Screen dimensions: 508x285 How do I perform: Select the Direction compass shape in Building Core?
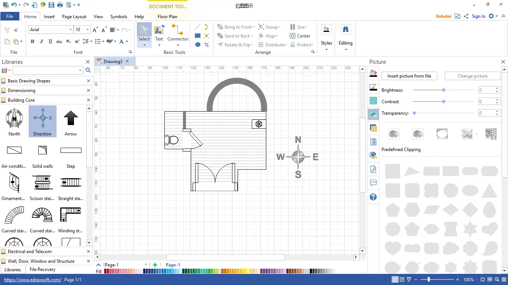42,119
